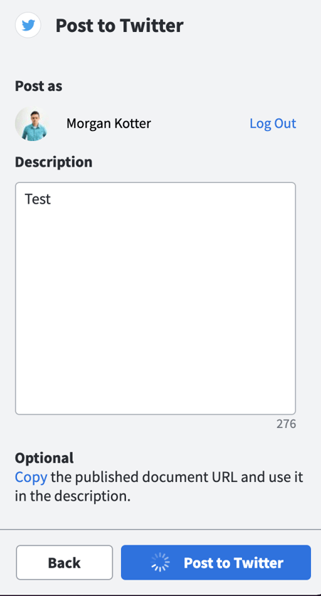Click the white circle surrounding the Twitter logo

click(x=28, y=26)
